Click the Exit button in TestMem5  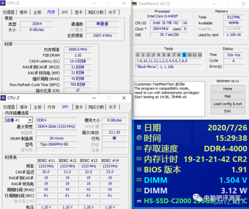pos(228,111)
